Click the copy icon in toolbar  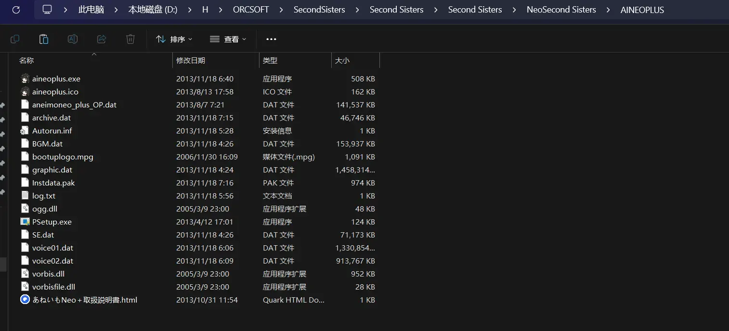pos(15,39)
